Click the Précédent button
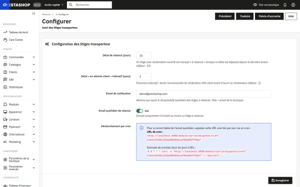300x187 pixels. point(225,16)
